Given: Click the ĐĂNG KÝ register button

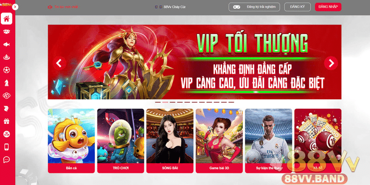Looking at the screenshot, I should pos(297,7).
